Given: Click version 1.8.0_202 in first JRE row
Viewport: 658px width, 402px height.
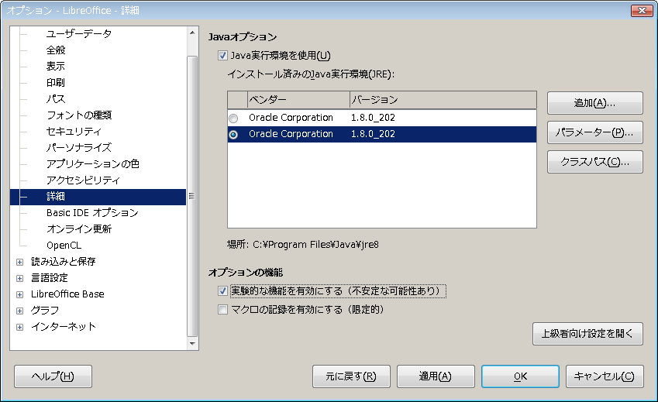Looking at the screenshot, I should click(373, 118).
